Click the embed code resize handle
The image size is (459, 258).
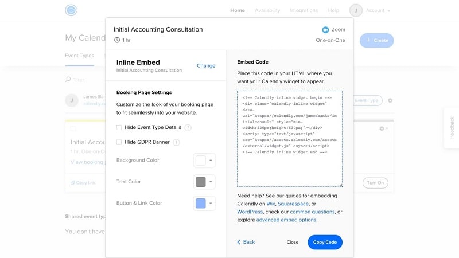[341, 185]
